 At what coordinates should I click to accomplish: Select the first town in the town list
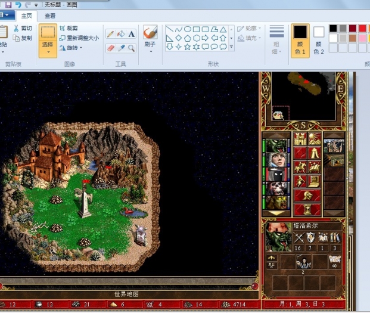coord(334,145)
